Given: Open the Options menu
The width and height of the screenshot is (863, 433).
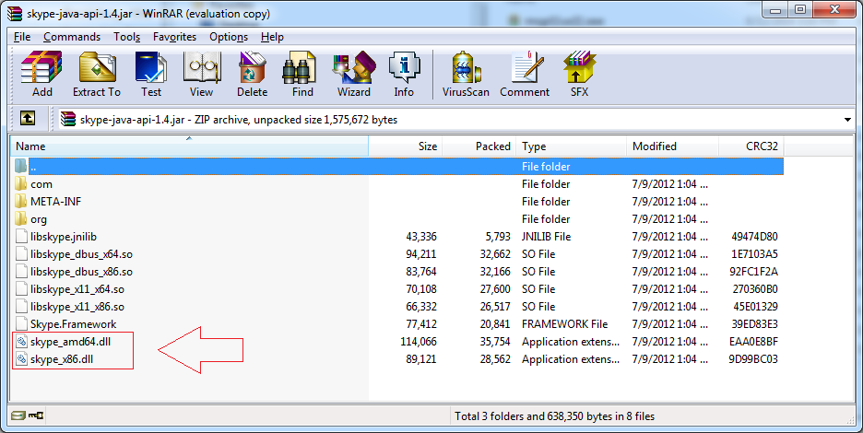Looking at the screenshot, I should tap(229, 37).
